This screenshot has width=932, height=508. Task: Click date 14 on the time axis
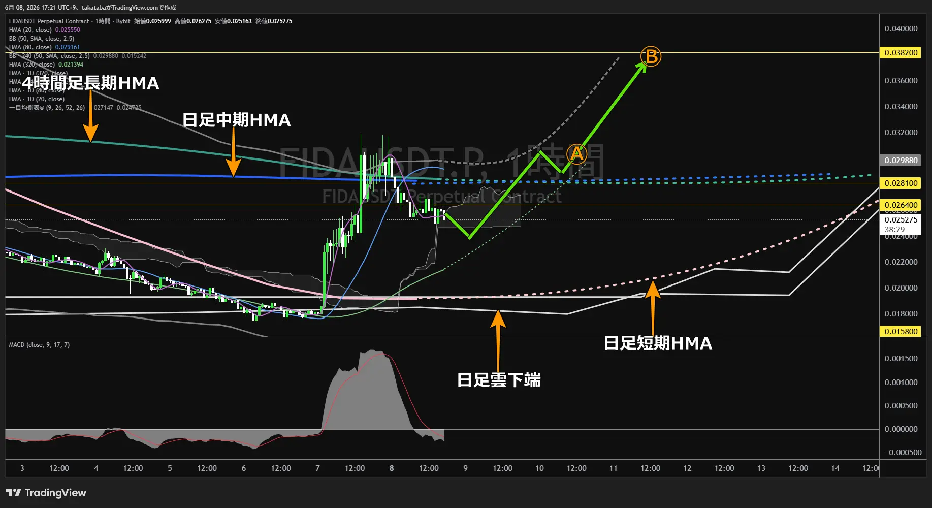coord(835,468)
